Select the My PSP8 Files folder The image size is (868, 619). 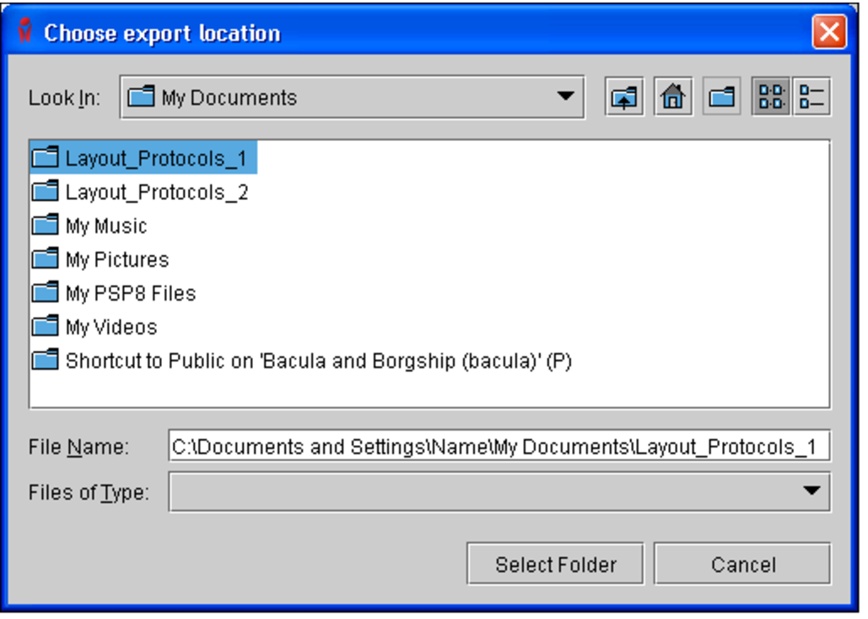coord(130,294)
